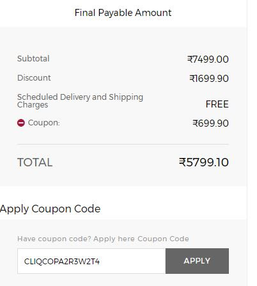This screenshot has width=257, height=286.
Task: Click the ₹5799.10 total amount
Action: pyautogui.click(x=204, y=163)
